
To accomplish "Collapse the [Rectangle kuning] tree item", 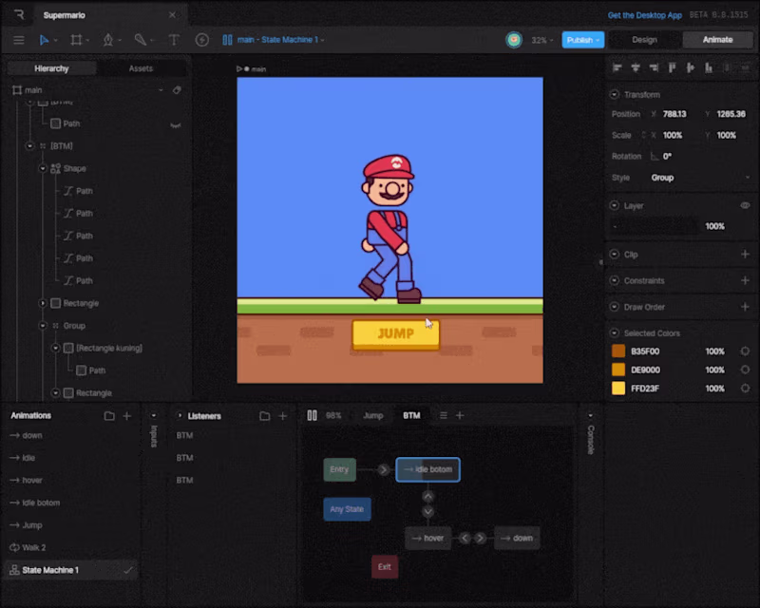I will [55, 348].
